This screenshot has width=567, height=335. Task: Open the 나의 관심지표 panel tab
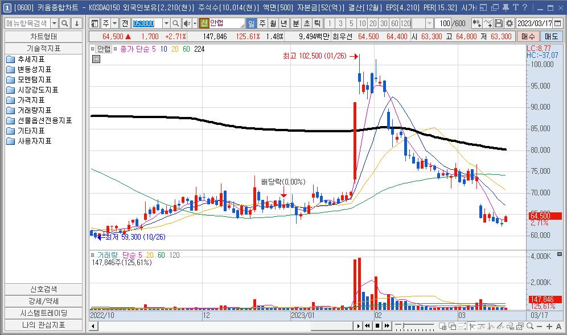coord(43,325)
